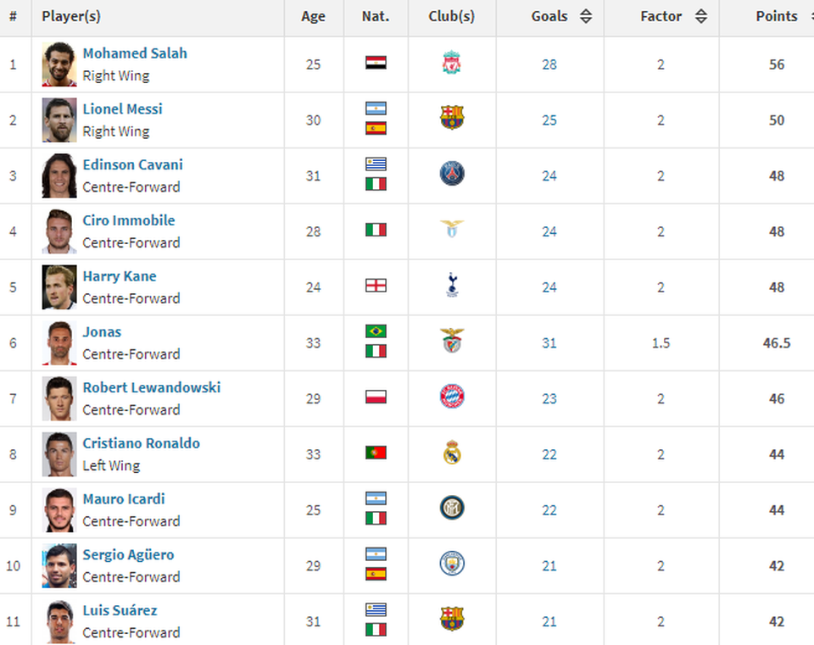Click Sergio Agüero's goals value 21
This screenshot has width=814, height=645.
(x=549, y=566)
